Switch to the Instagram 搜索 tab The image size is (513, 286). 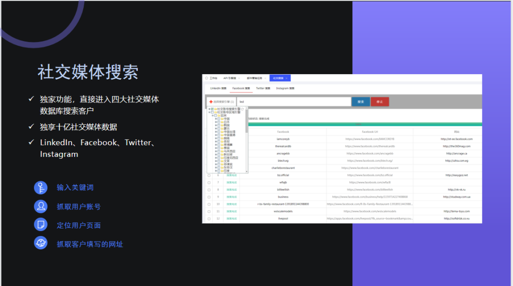(x=285, y=88)
